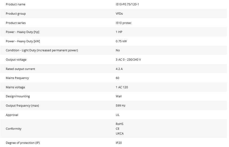Image resolution: width=229 pixels, height=147 pixels.
Task: Click the 0.75 kW power value
Action: 121,41
